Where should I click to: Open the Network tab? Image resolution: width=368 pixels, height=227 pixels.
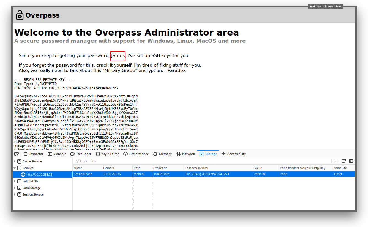point(186,154)
